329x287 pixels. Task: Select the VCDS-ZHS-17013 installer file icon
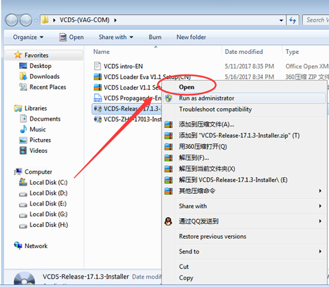[x=98, y=120]
